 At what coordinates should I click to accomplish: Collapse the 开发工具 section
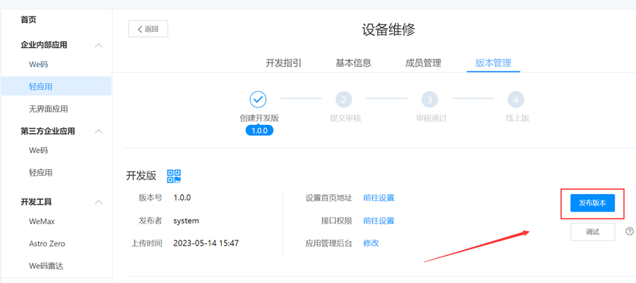(99, 201)
